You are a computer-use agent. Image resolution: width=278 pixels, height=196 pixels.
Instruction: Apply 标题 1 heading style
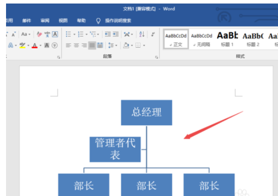coord(227,39)
